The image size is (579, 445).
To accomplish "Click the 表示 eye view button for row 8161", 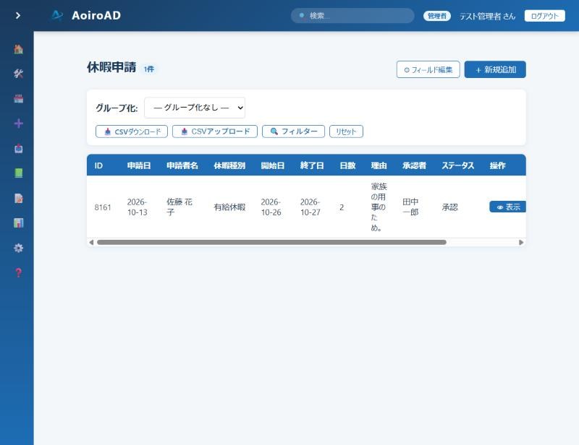I will pos(508,207).
